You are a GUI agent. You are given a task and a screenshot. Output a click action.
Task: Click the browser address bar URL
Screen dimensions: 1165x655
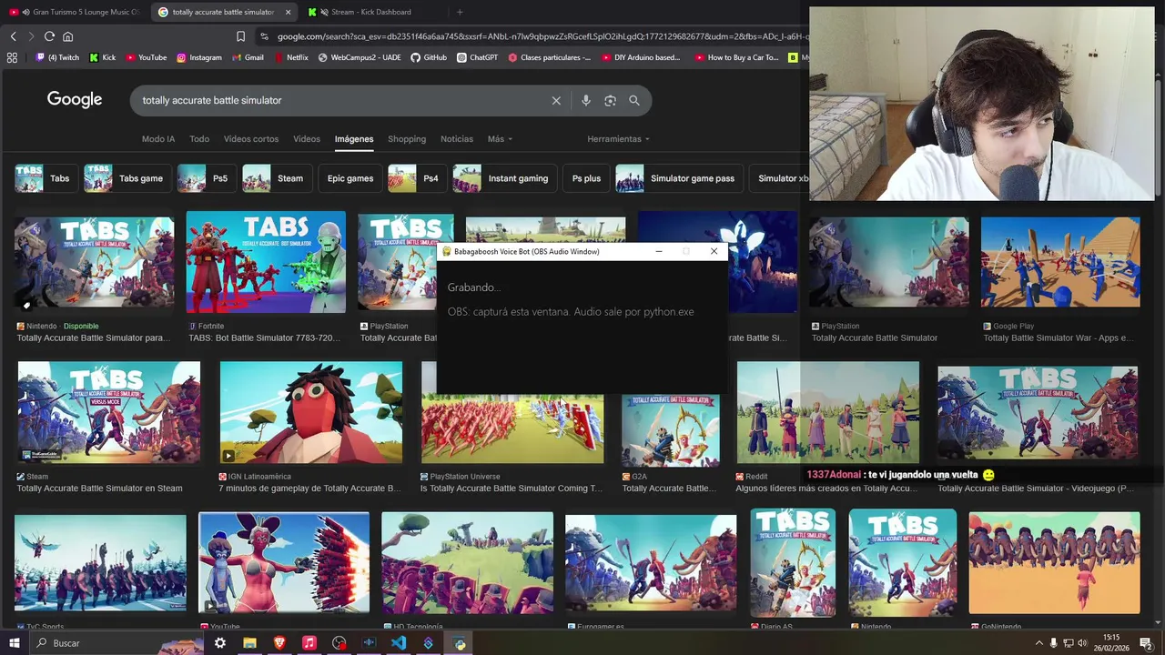tap(542, 36)
